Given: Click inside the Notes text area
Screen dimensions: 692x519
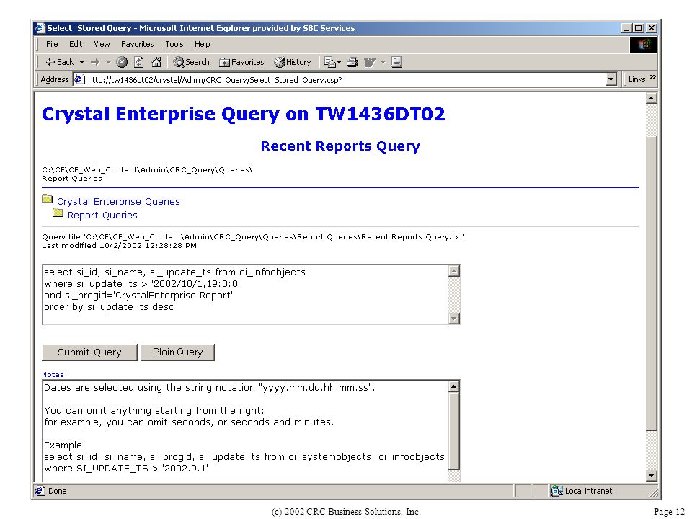Looking at the screenshot, I should [245, 431].
